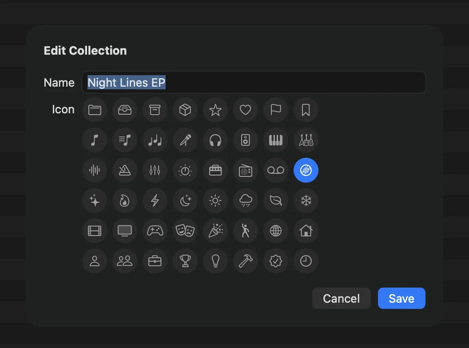
Task: Apply the clock icon
Action: pyautogui.click(x=306, y=261)
